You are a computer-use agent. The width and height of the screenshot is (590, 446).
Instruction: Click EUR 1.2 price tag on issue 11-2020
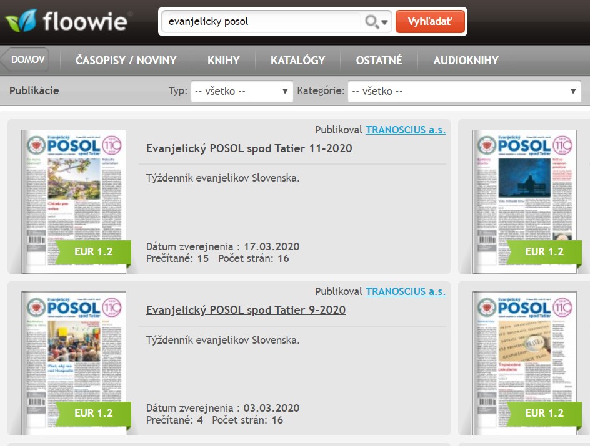click(x=93, y=251)
